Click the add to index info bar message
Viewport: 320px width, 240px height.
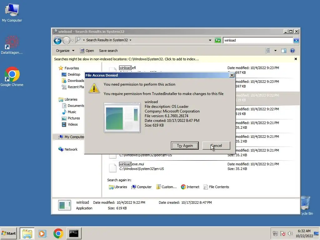[x=126, y=59]
